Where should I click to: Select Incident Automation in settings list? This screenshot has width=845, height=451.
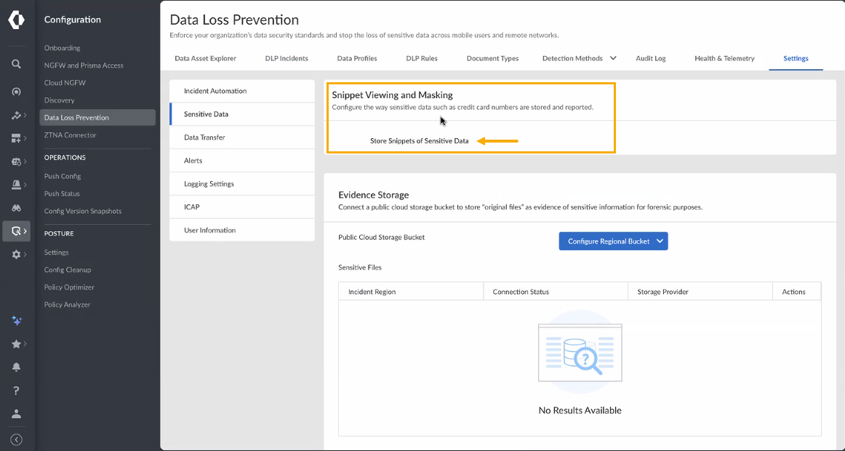click(x=215, y=91)
